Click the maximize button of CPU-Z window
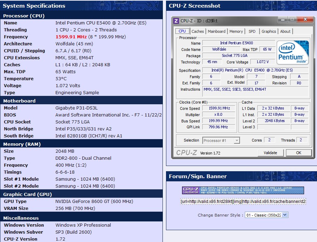Image resolution: width=317 pixels, height=242 pixels. pos(292,20)
